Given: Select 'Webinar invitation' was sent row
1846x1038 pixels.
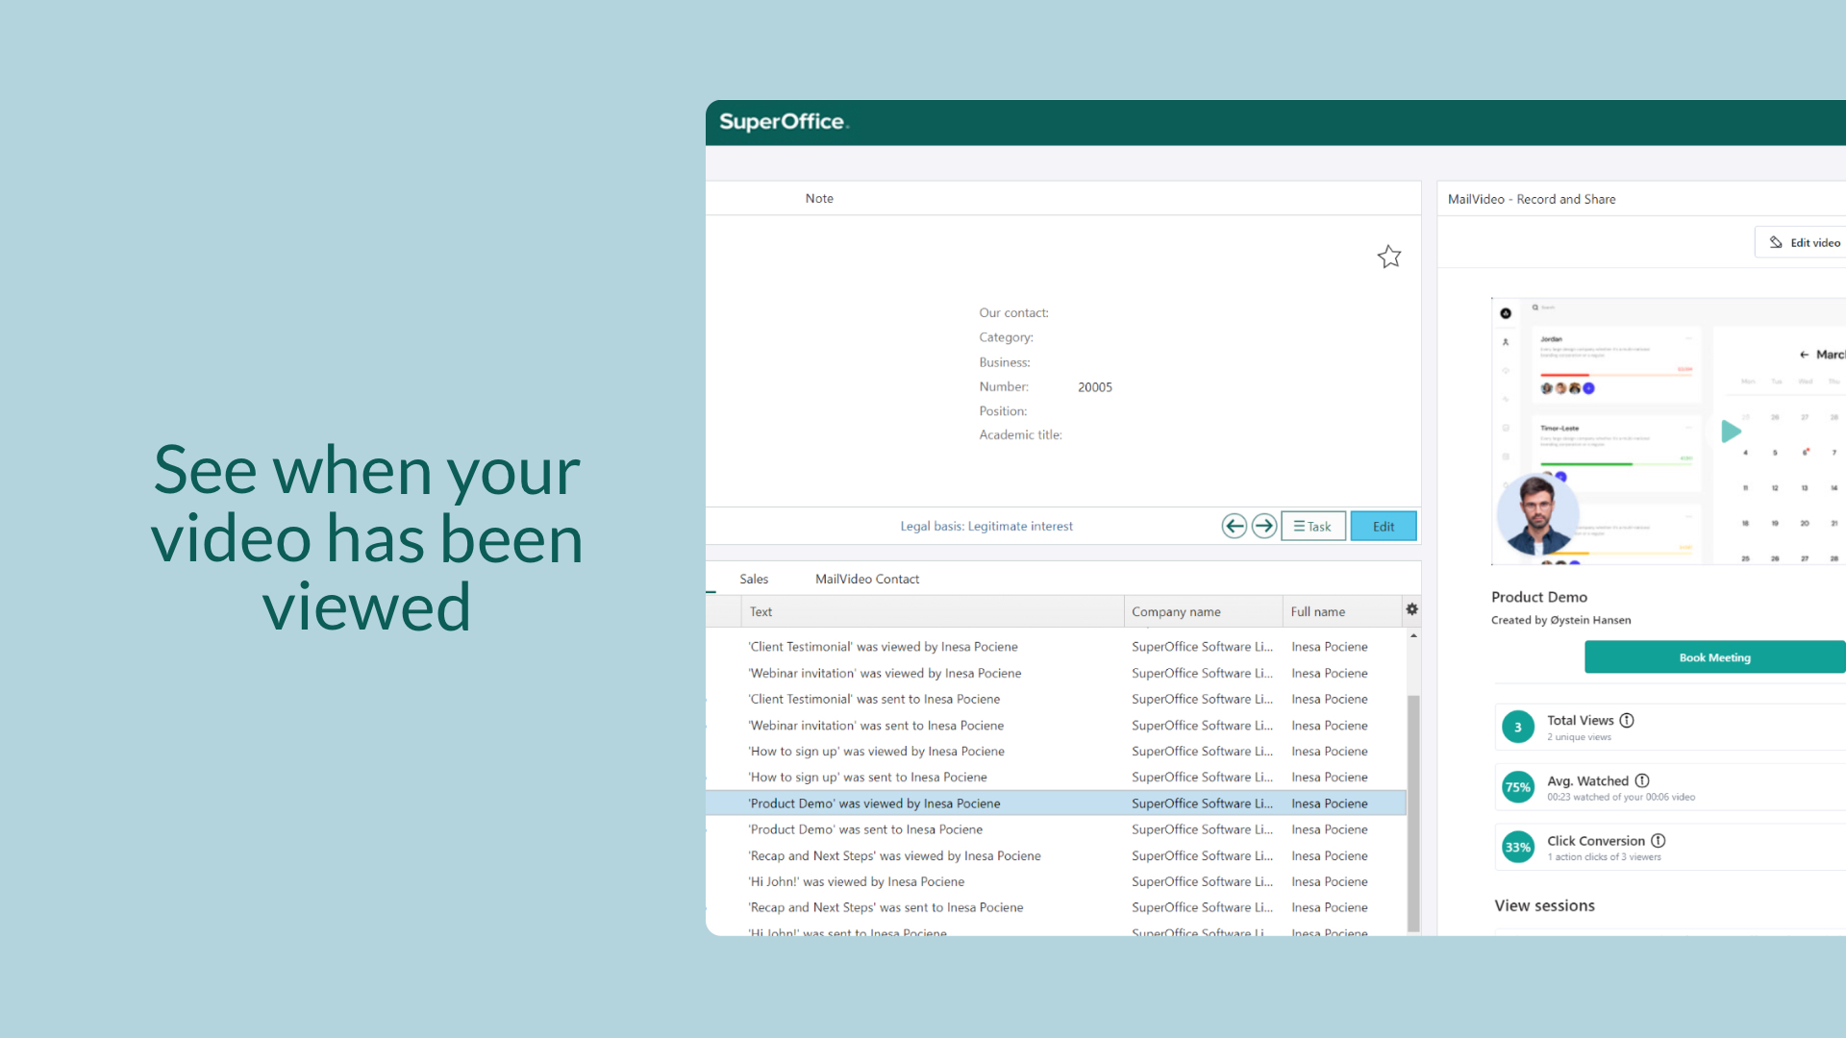Looking at the screenshot, I should point(1056,725).
